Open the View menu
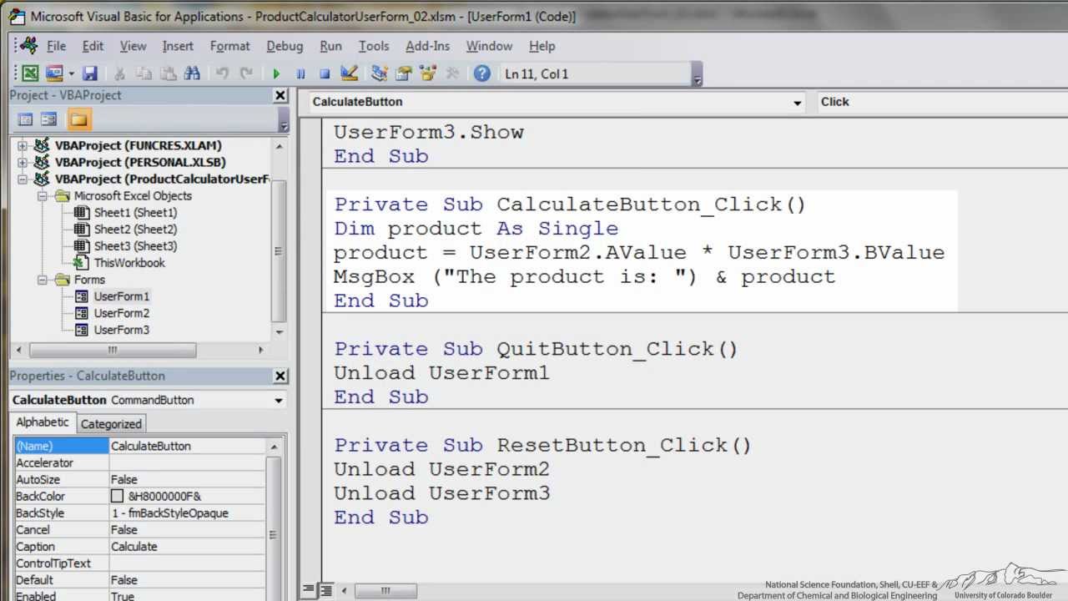 [133, 46]
